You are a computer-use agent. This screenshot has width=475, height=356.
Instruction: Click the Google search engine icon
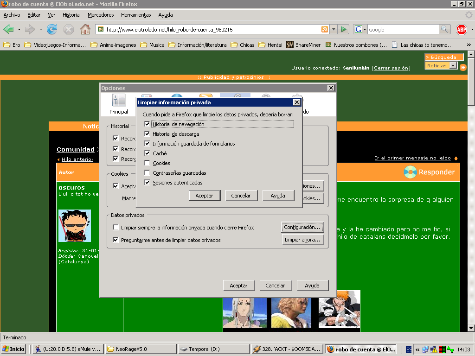[359, 29]
